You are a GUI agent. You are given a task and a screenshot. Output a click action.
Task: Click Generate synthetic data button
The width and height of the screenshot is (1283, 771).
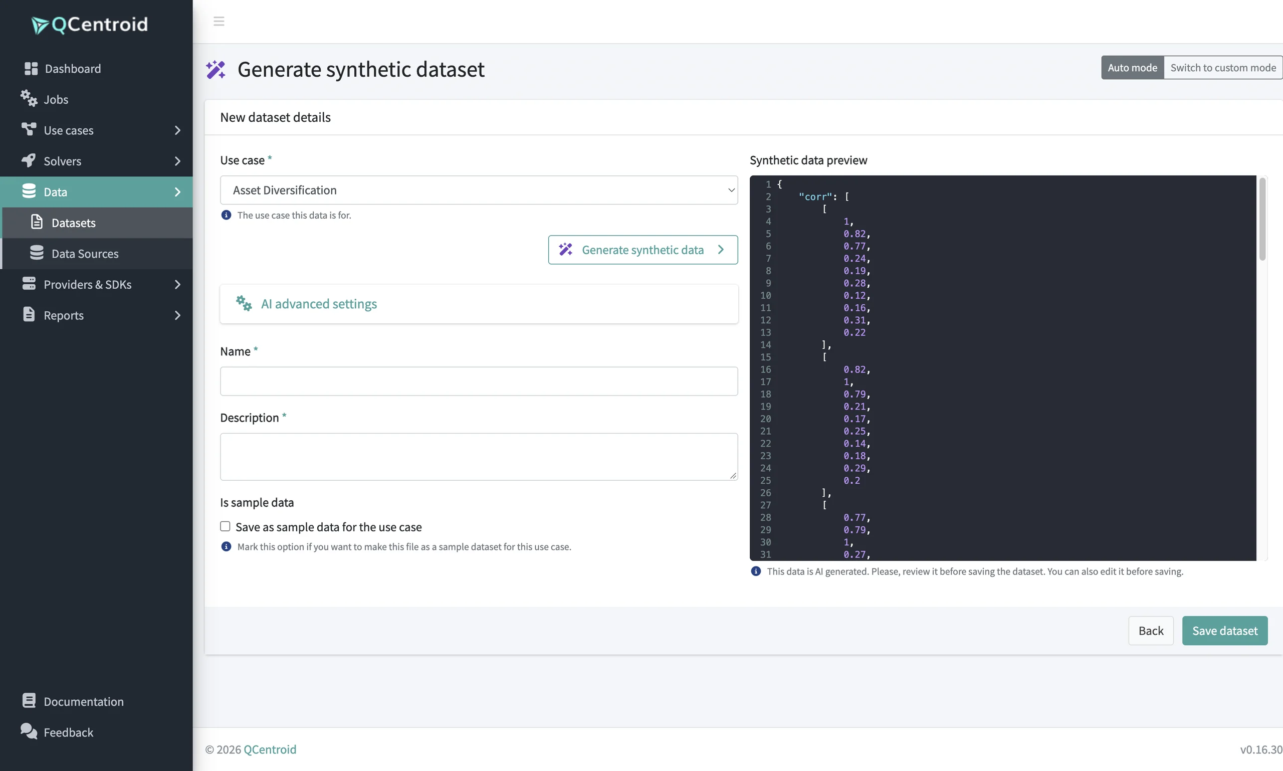(x=643, y=250)
